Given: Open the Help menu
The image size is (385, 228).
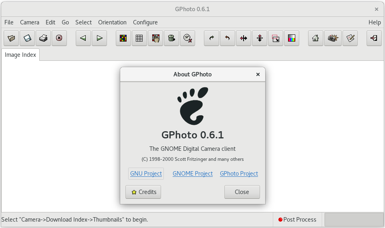Looking at the screenshot, I should [375, 22].
